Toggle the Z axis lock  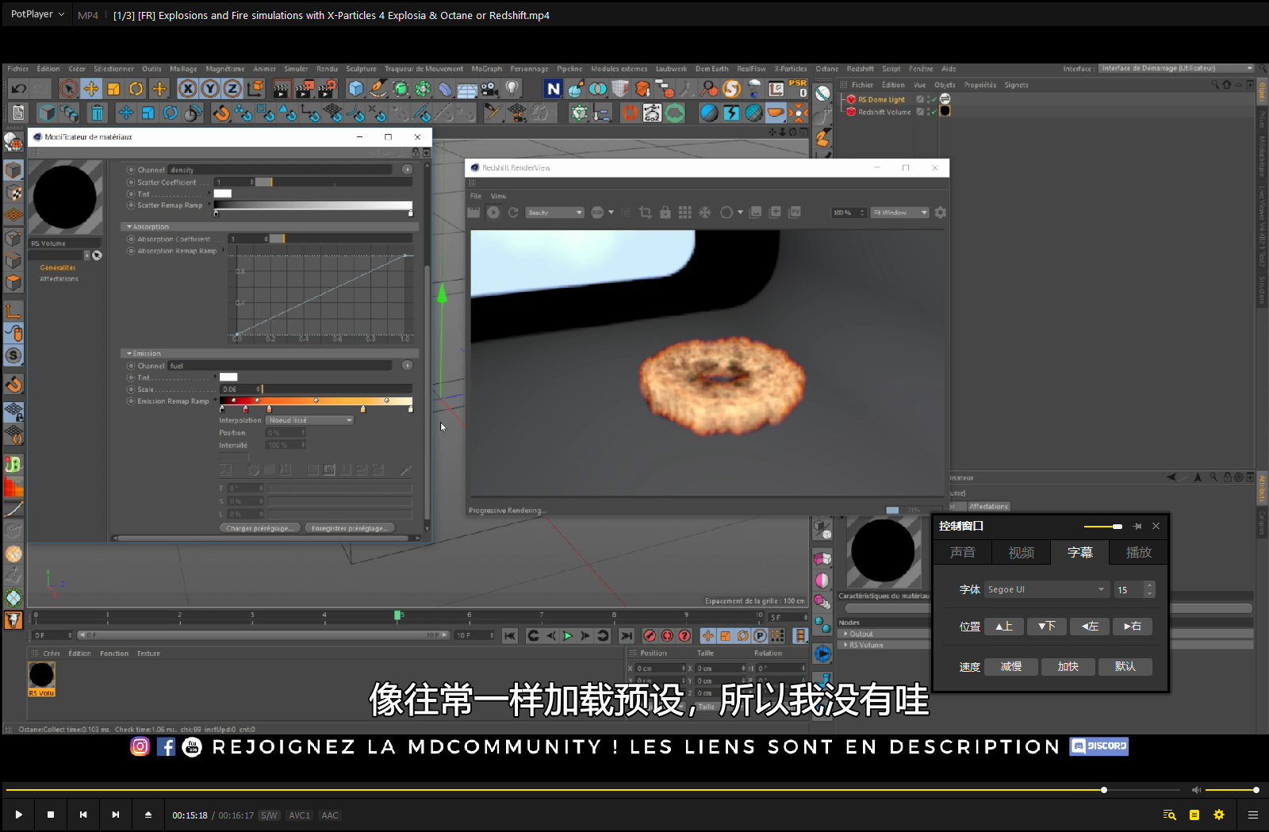point(232,89)
